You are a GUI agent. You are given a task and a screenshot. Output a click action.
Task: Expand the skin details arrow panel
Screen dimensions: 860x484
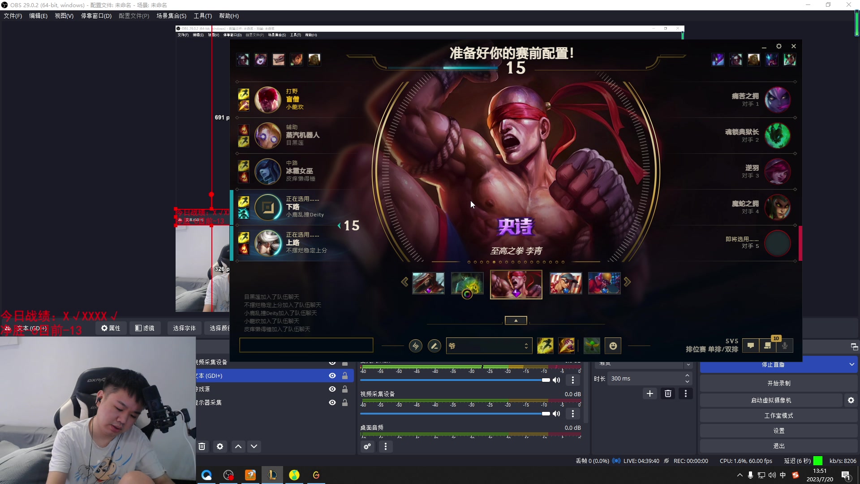(516, 320)
